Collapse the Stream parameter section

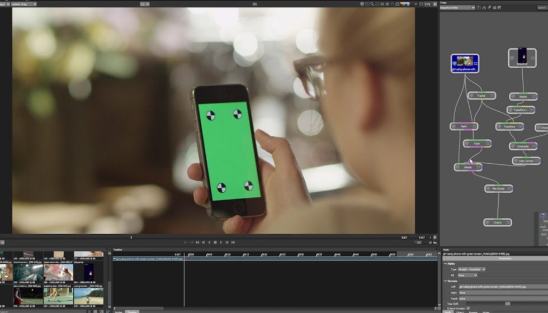pyautogui.click(x=446, y=281)
